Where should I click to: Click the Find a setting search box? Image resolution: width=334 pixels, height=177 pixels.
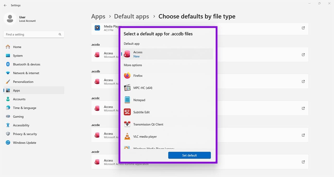[34, 34]
